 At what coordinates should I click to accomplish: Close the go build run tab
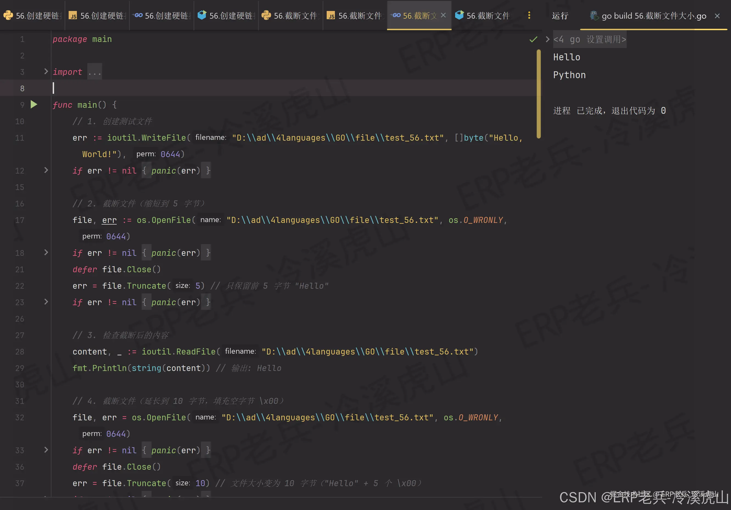click(x=717, y=16)
